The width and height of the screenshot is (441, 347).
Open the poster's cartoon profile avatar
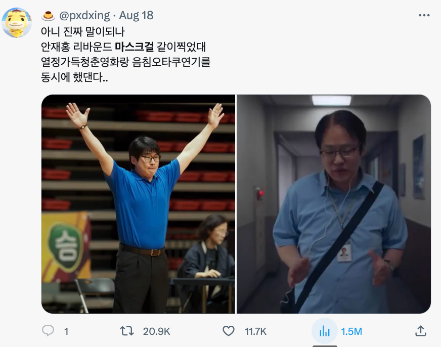[17, 23]
